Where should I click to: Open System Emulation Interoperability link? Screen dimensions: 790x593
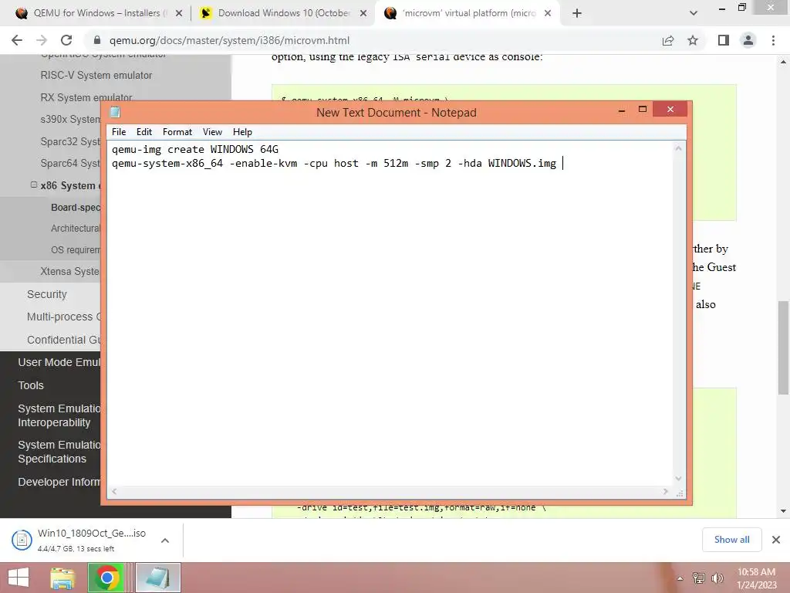(59, 415)
